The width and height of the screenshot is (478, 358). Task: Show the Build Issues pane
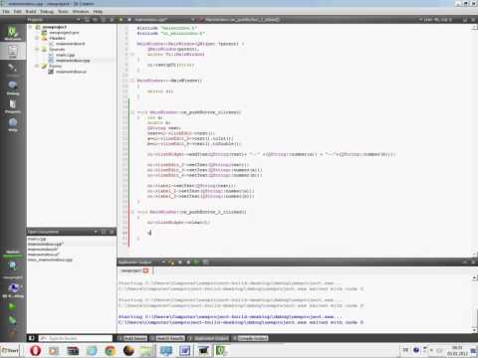(x=132, y=338)
